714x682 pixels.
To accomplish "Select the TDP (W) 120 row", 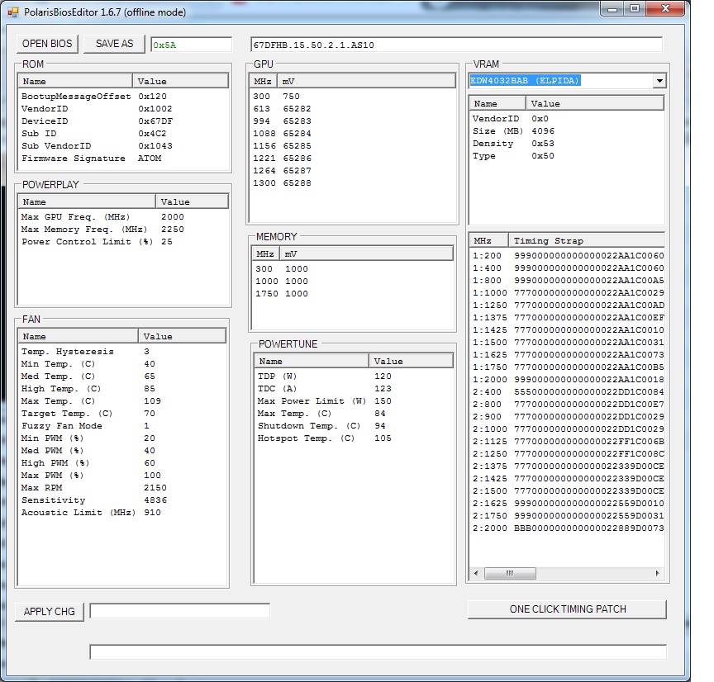I will click(354, 377).
